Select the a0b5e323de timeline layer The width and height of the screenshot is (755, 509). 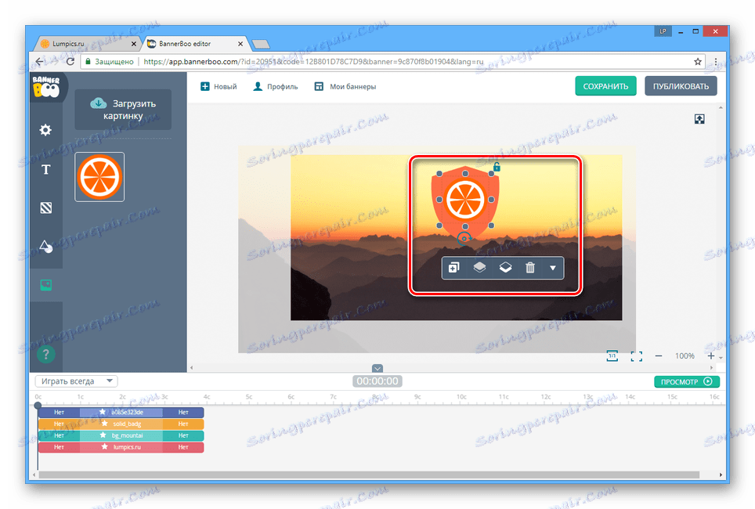(x=121, y=412)
